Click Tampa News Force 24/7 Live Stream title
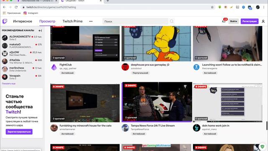268x151 pixels. [x=152, y=125]
